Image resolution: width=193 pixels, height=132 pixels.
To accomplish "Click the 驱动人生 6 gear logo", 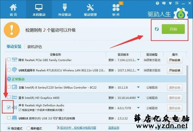I will click(181, 15).
